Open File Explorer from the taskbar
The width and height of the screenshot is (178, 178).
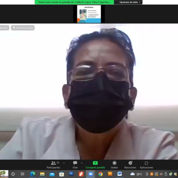click(x=42, y=174)
